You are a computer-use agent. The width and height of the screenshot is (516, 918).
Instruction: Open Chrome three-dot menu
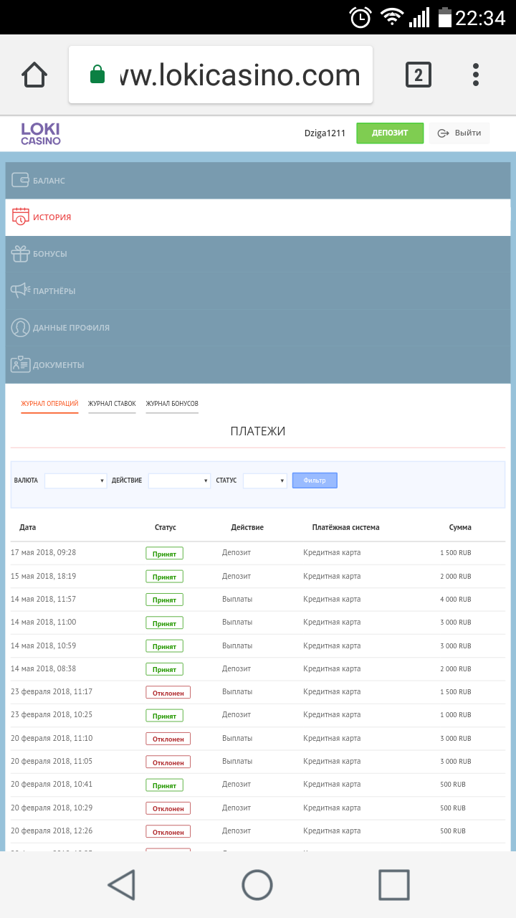click(x=476, y=75)
